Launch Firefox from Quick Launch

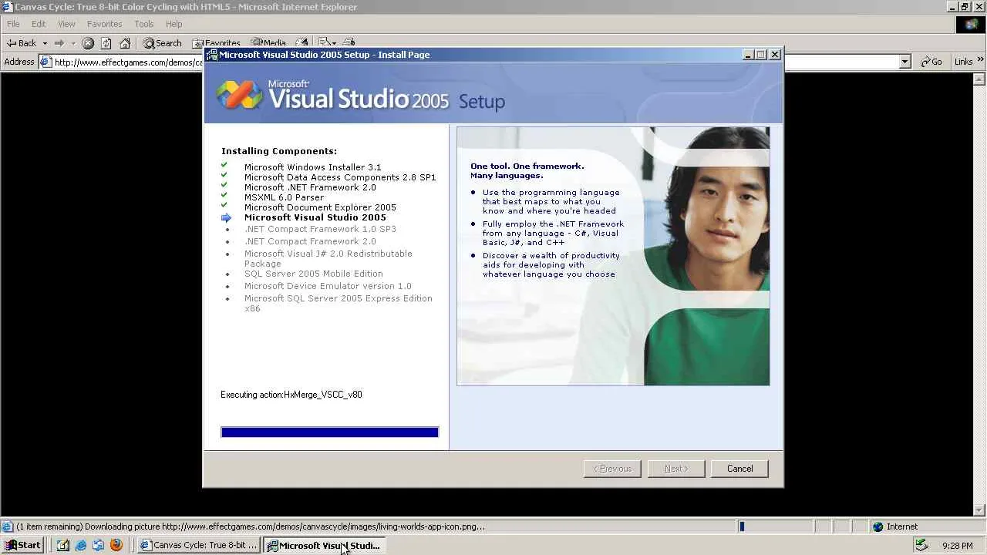coord(116,545)
